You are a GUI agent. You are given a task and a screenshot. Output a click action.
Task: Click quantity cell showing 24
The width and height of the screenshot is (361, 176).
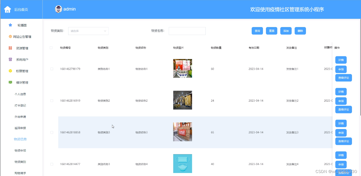point(213,101)
